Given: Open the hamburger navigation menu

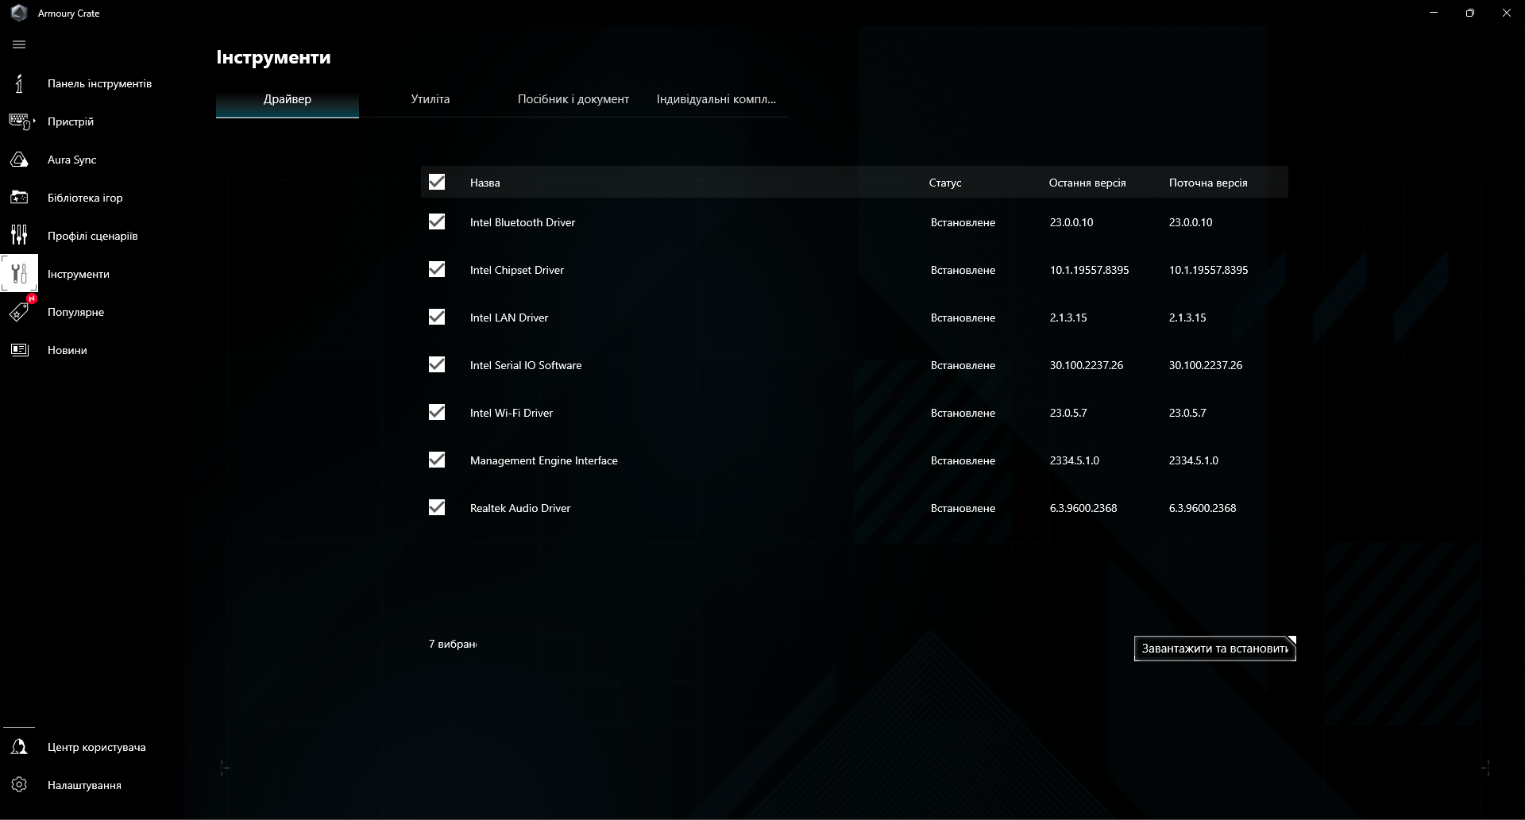Looking at the screenshot, I should click(19, 44).
